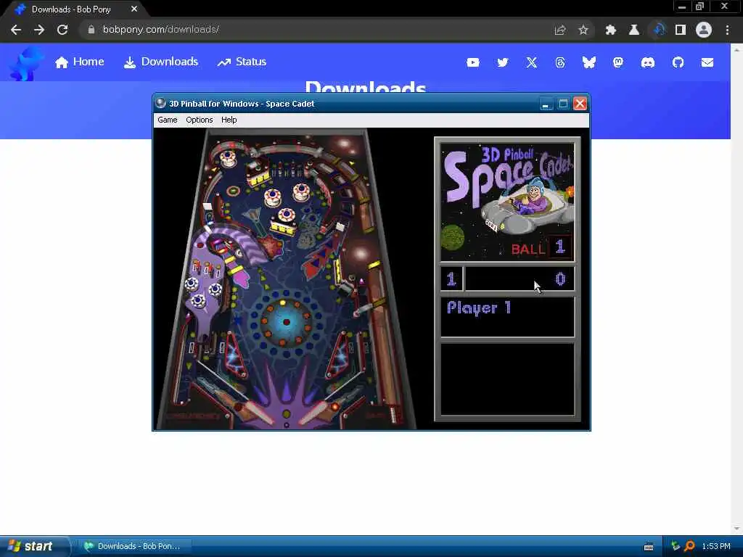Open Chrome profile avatar
The width and height of the screenshot is (743, 557).
coord(704,30)
